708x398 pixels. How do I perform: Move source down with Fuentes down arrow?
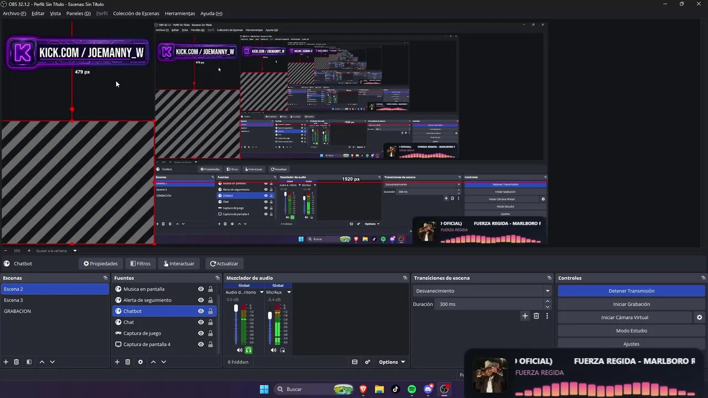point(164,362)
